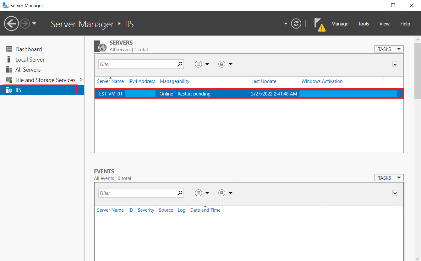Maximize the Server Manager window
421x261 pixels.
click(393, 5)
